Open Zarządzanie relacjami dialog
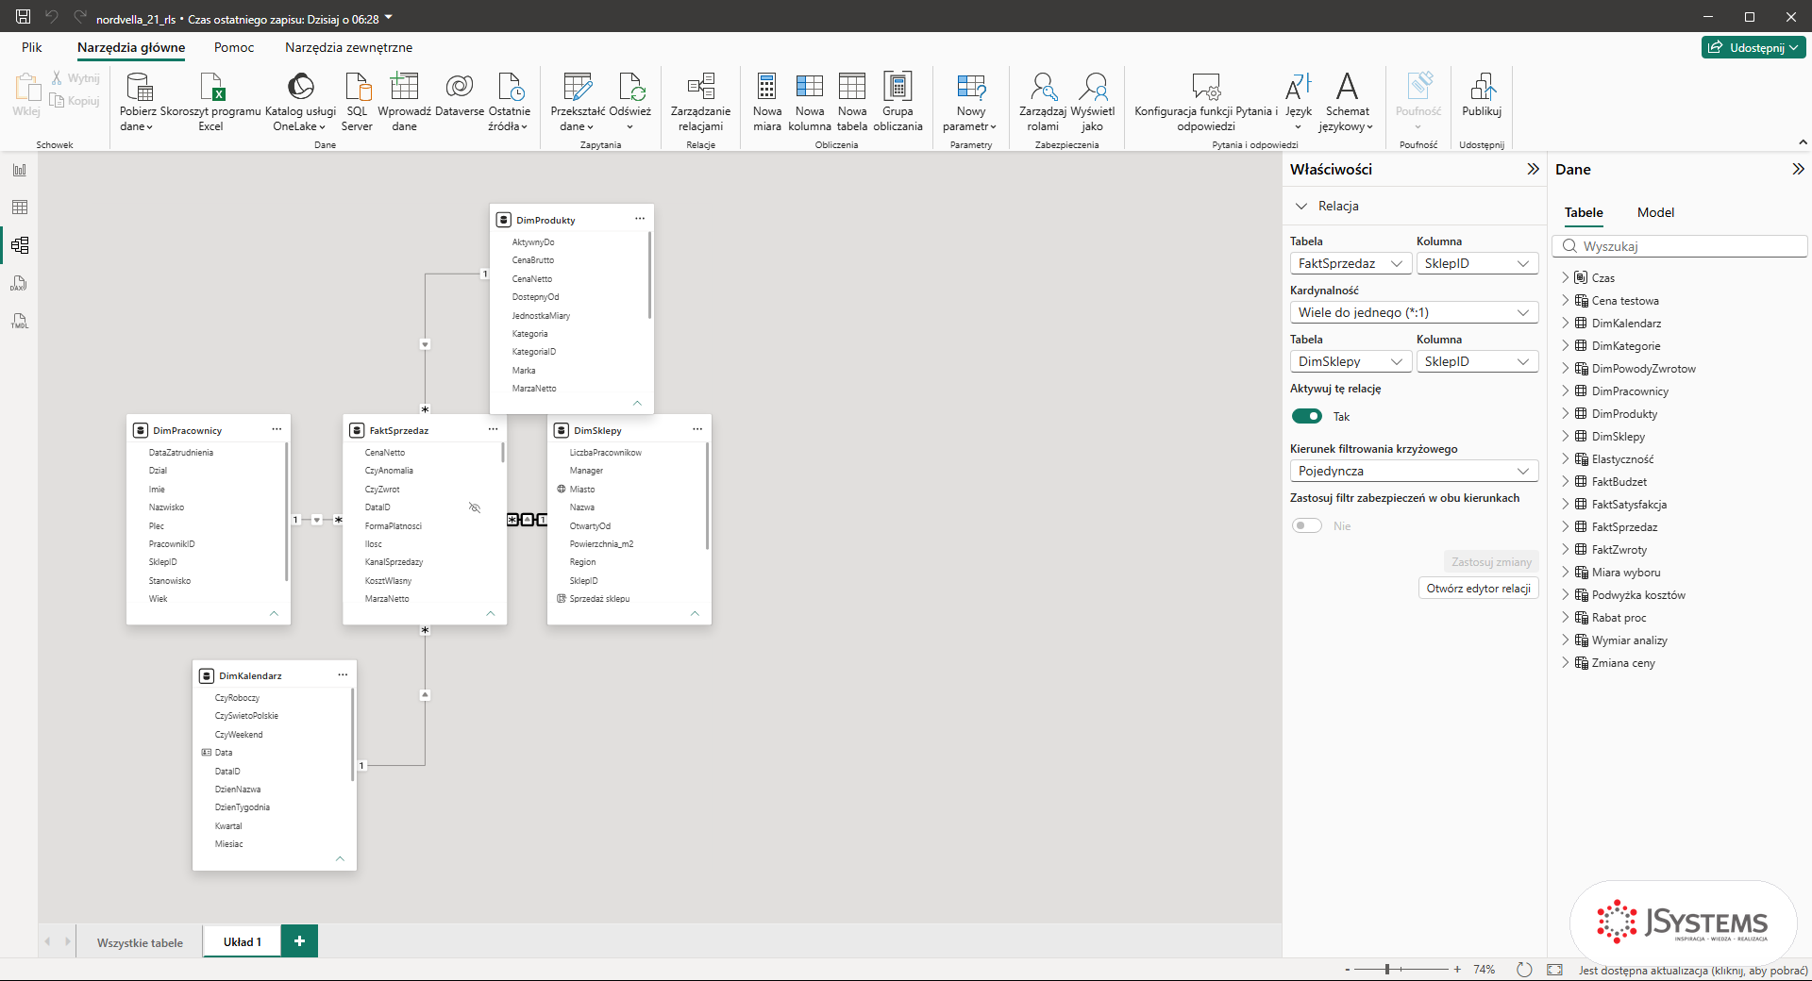The width and height of the screenshot is (1812, 981). pos(700,102)
